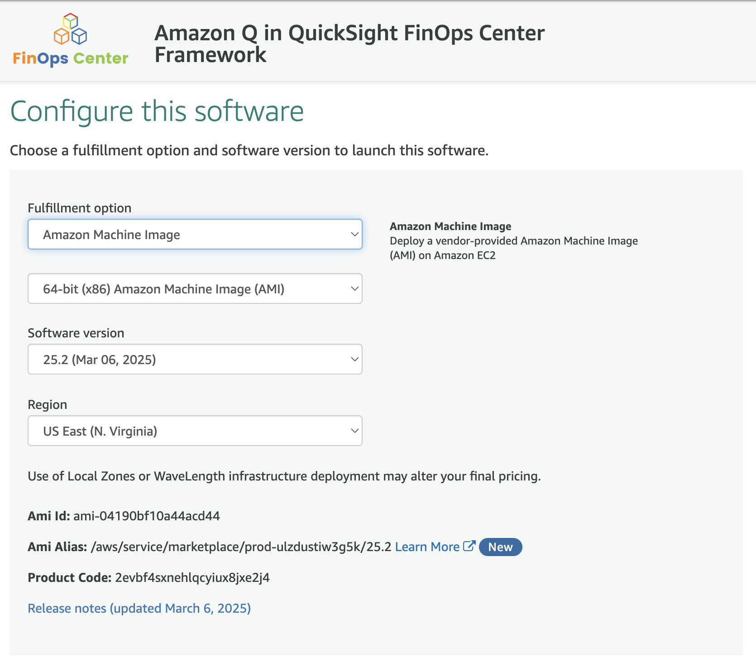The height and width of the screenshot is (672, 756).
Task: Click the blue New badge
Action: [x=500, y=547]
